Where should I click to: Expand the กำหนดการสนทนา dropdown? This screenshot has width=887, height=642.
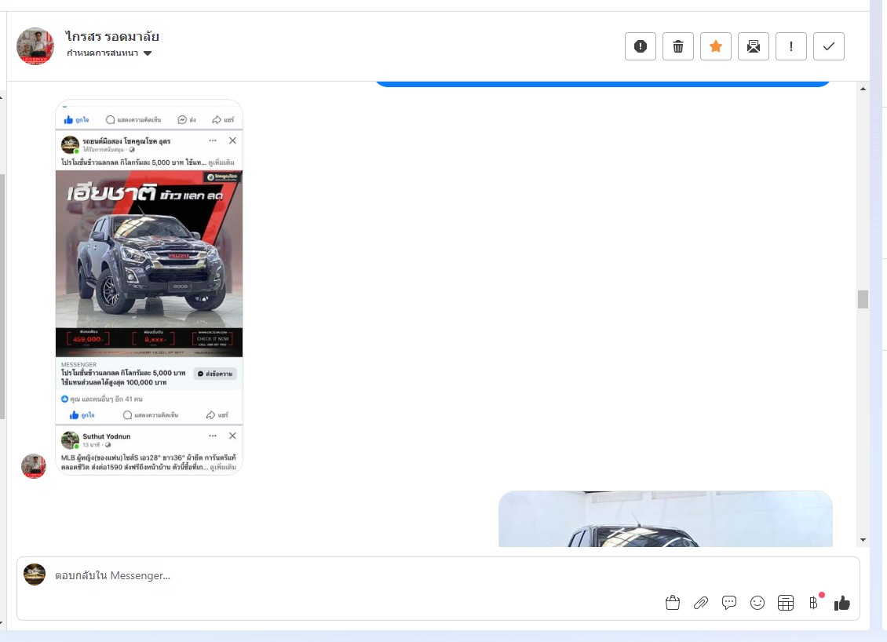109,53
